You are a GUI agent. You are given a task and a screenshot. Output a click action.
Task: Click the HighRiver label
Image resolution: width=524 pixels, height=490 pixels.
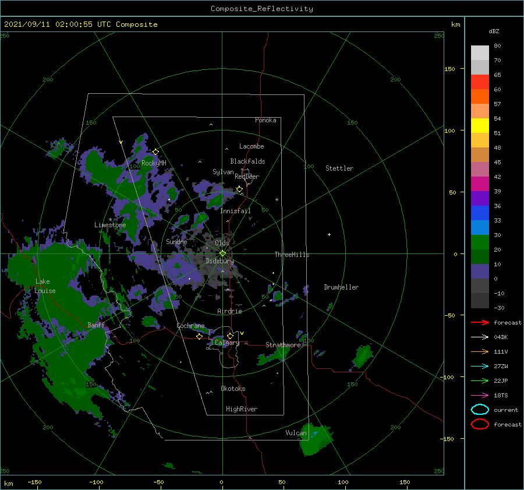click(x=242, y=409)
